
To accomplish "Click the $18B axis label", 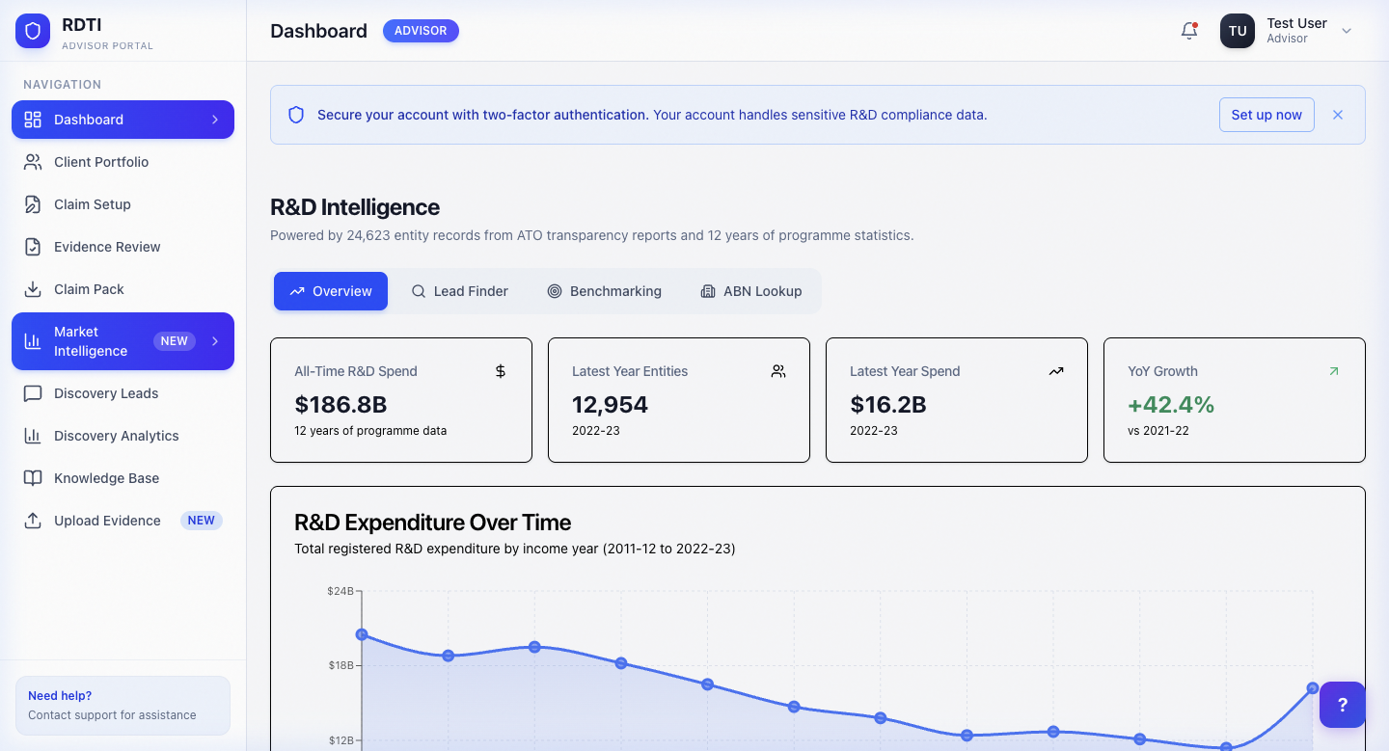I will (x=340, y=665).
